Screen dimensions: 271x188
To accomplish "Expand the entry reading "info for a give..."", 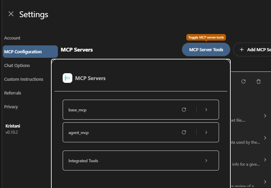I will (x=265, y=160).
